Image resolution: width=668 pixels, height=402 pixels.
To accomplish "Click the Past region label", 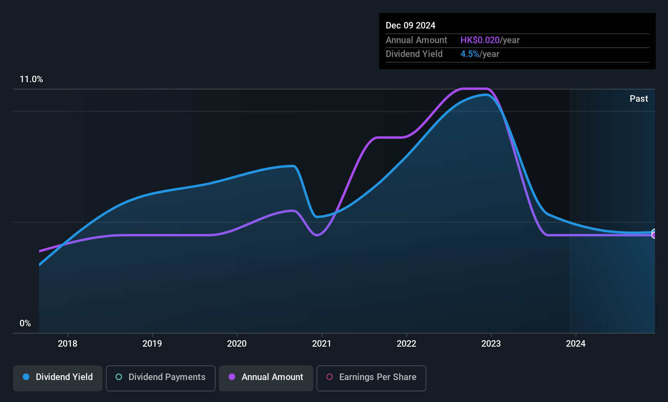I will pyautogui.click(x=639, y=98).
